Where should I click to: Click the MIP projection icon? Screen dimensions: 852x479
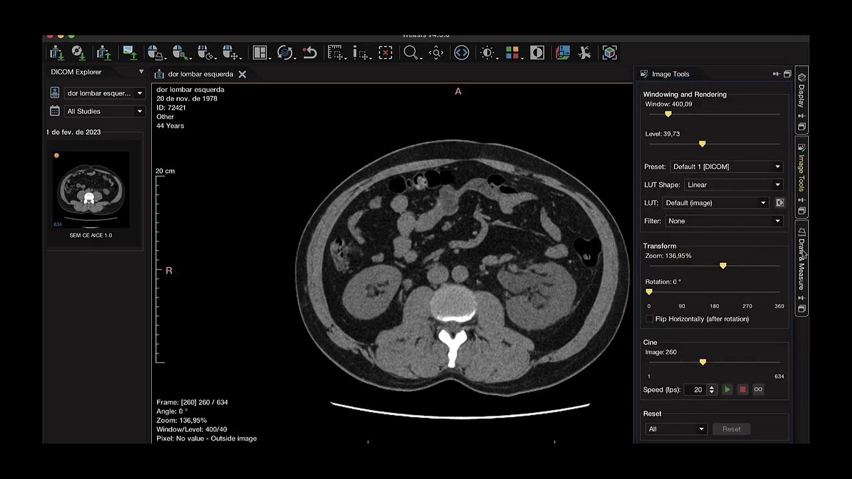[x=585, y=53]
